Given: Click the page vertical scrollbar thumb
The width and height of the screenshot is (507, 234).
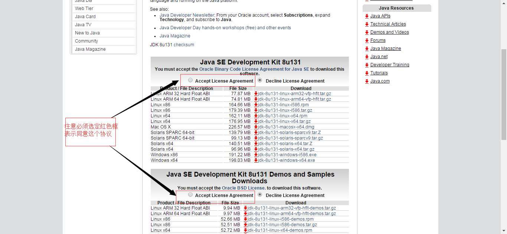Looking at the screenshot, I should [504, 94].
